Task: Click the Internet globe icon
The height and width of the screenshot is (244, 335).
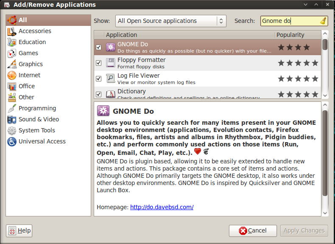Action: tap(12, 75)
